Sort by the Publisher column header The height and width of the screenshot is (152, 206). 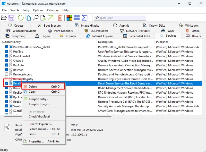click(x=178, y=42)
